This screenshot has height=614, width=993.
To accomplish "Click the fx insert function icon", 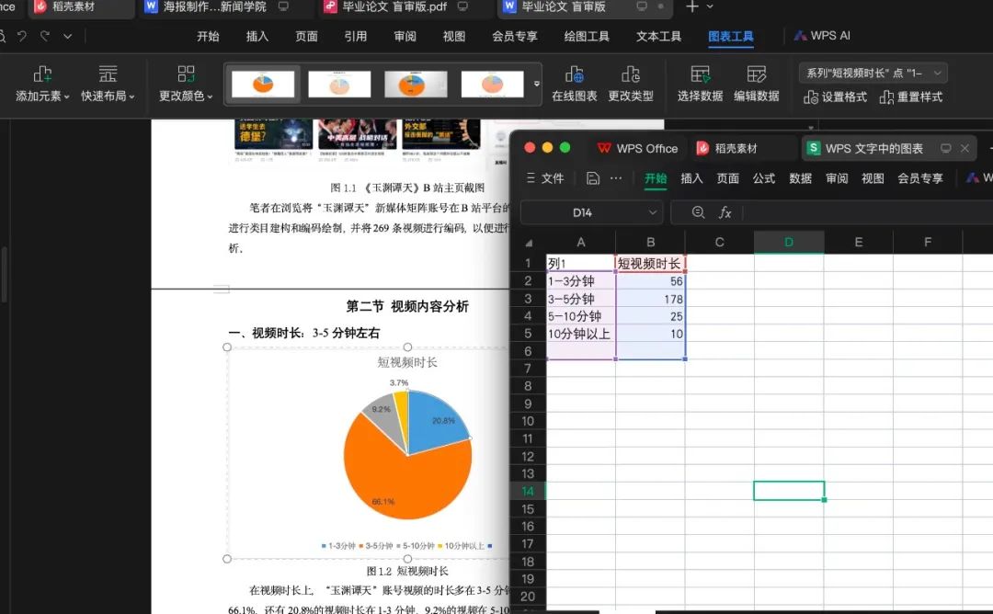I will coord(725,212).
